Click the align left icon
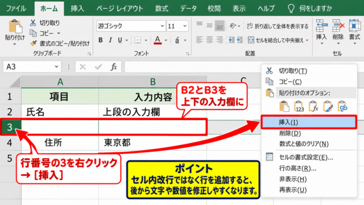 (x=199, y=40)
